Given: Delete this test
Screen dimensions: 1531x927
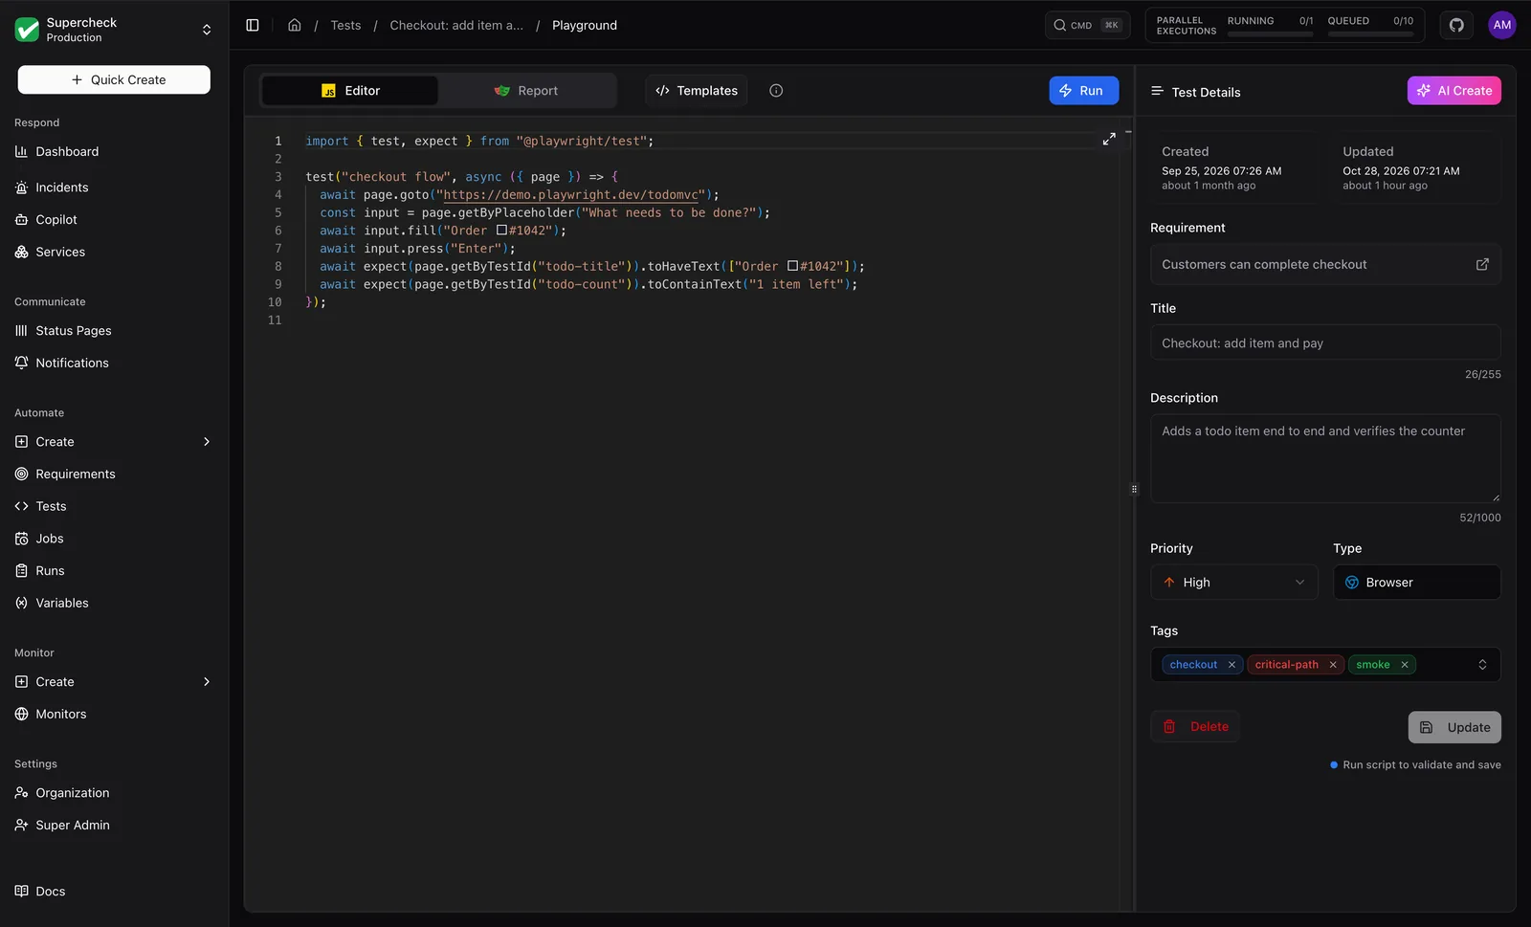Looking at the screenshot, I should pyautogui.click(x=1195, y=727).
